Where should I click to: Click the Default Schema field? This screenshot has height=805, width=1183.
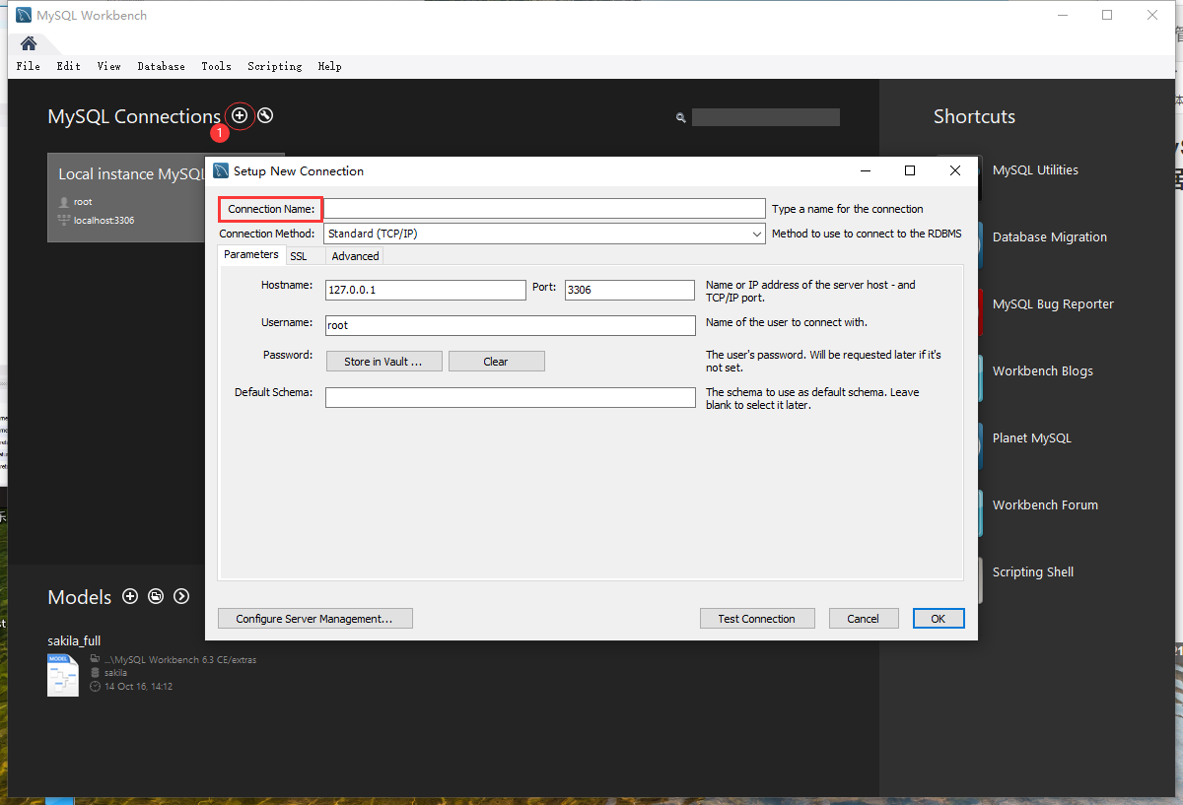511,397
